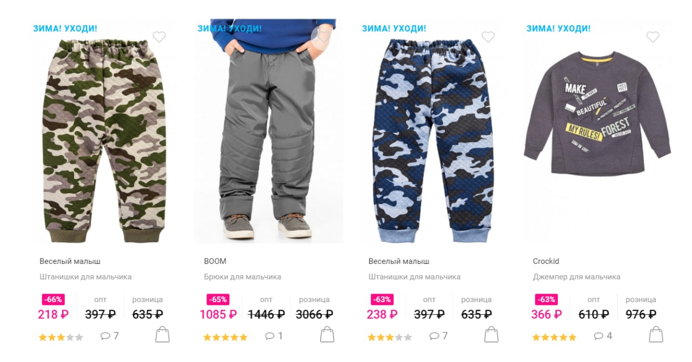The width and height of the screenshot is (692, 362).
Task: Open the grey trousers product photo
Action: pos(269,131)
